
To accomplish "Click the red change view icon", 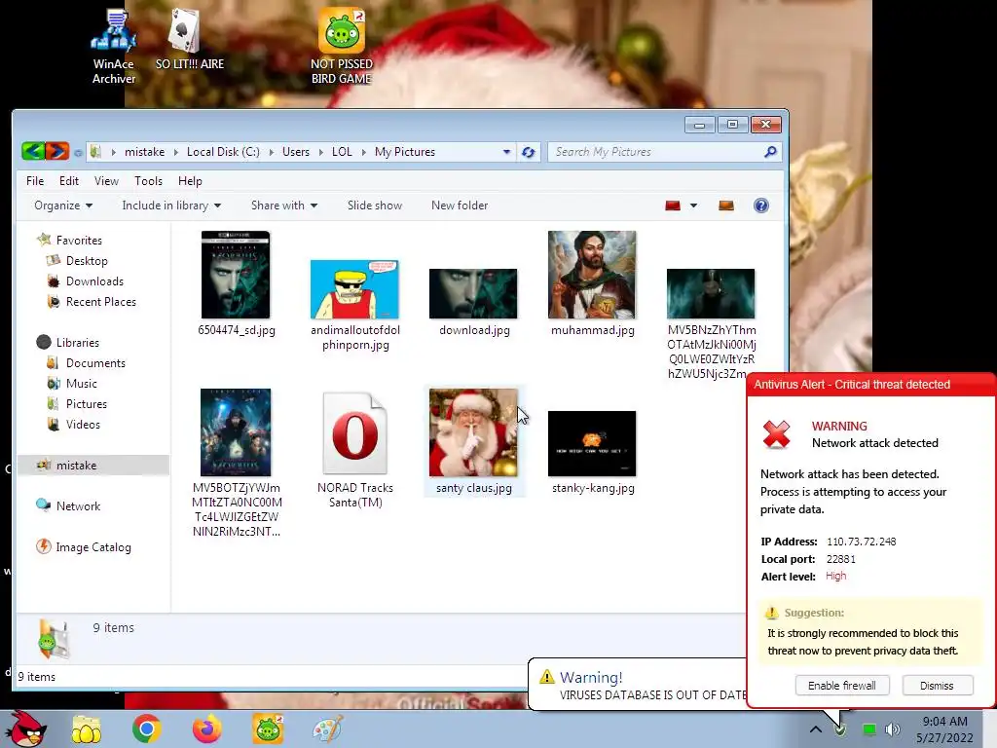I will pyautogui.click(x=673, y=206).
